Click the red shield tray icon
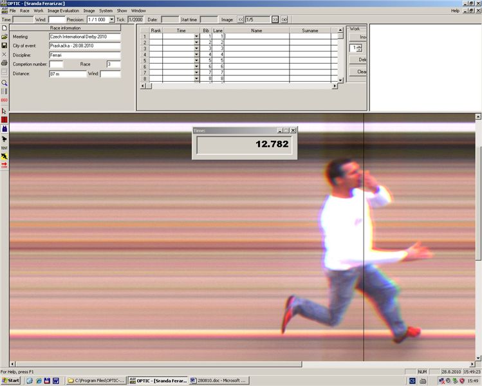The width and height of the screenshot is (482, 386). tap(461, 381)
